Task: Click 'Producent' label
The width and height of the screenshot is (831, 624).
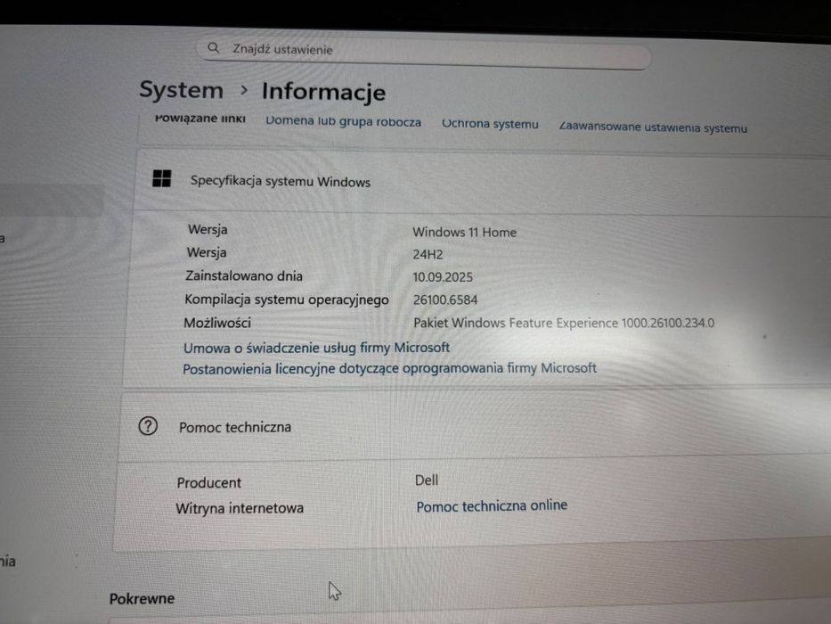Action: (208, 482)
